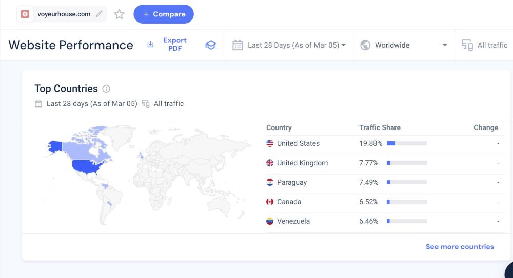Click the Change column header
This screenshot has width=513, height=278.
pos(485,127)
